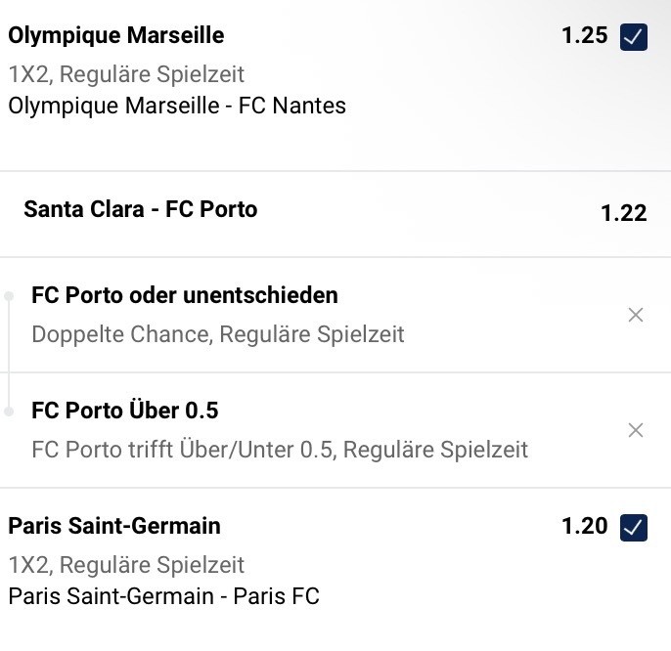Open the Olympique Marseille - FC Nantes match

177,106
